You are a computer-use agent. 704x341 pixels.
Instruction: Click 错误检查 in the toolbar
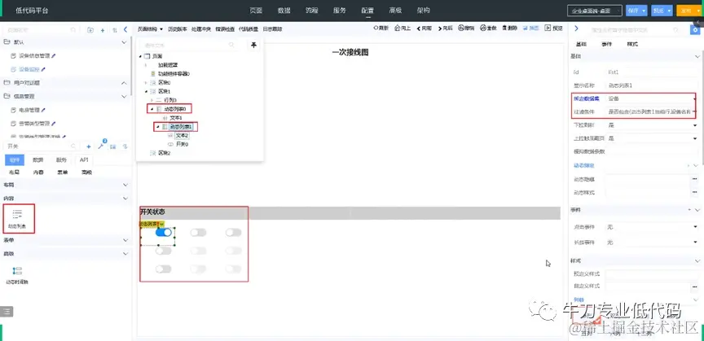pyautogui.click(x=225, y=28)
